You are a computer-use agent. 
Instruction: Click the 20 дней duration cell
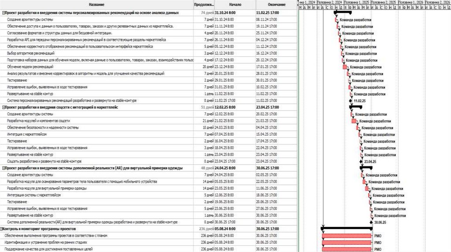tap(208, 67)
